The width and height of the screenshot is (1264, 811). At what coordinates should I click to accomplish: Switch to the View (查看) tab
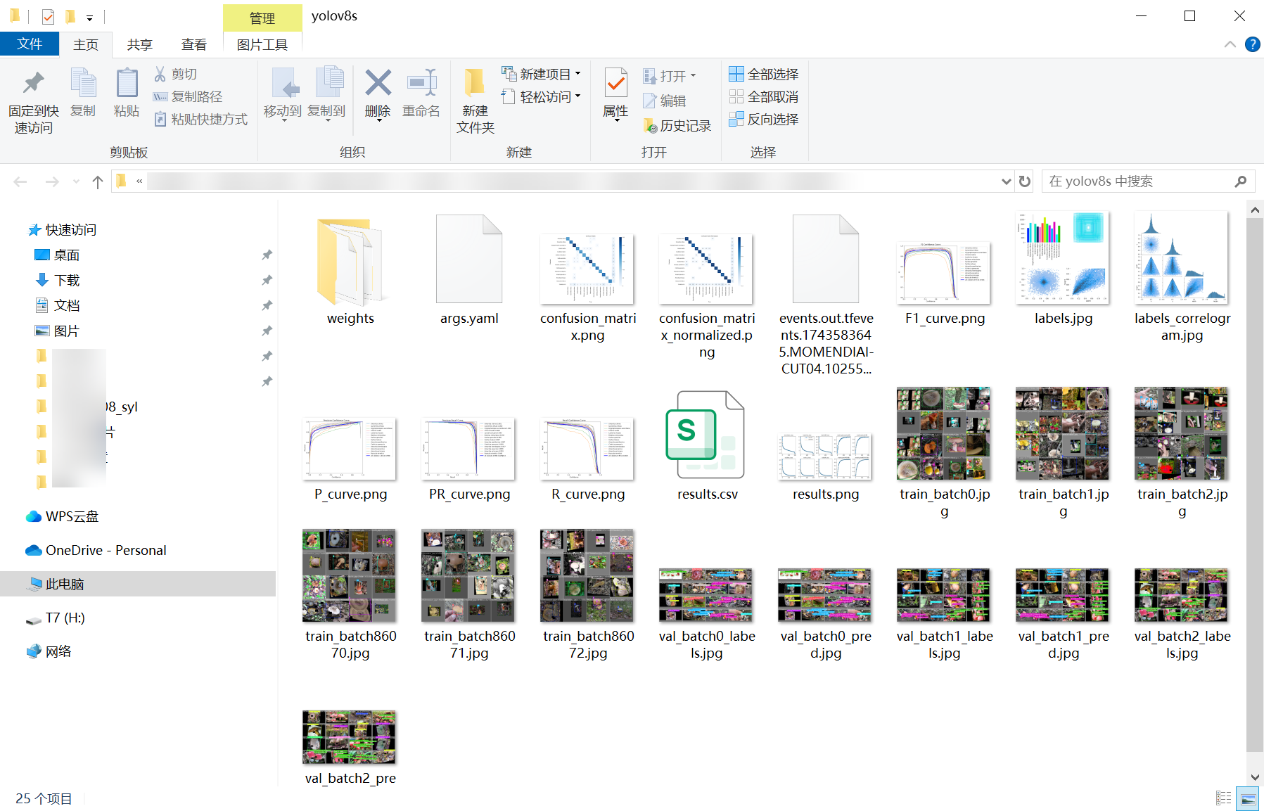[x=194, y=44]
